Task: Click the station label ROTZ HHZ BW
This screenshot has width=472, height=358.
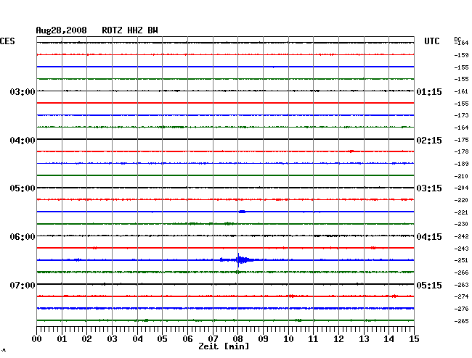Action: click(130, 30)
